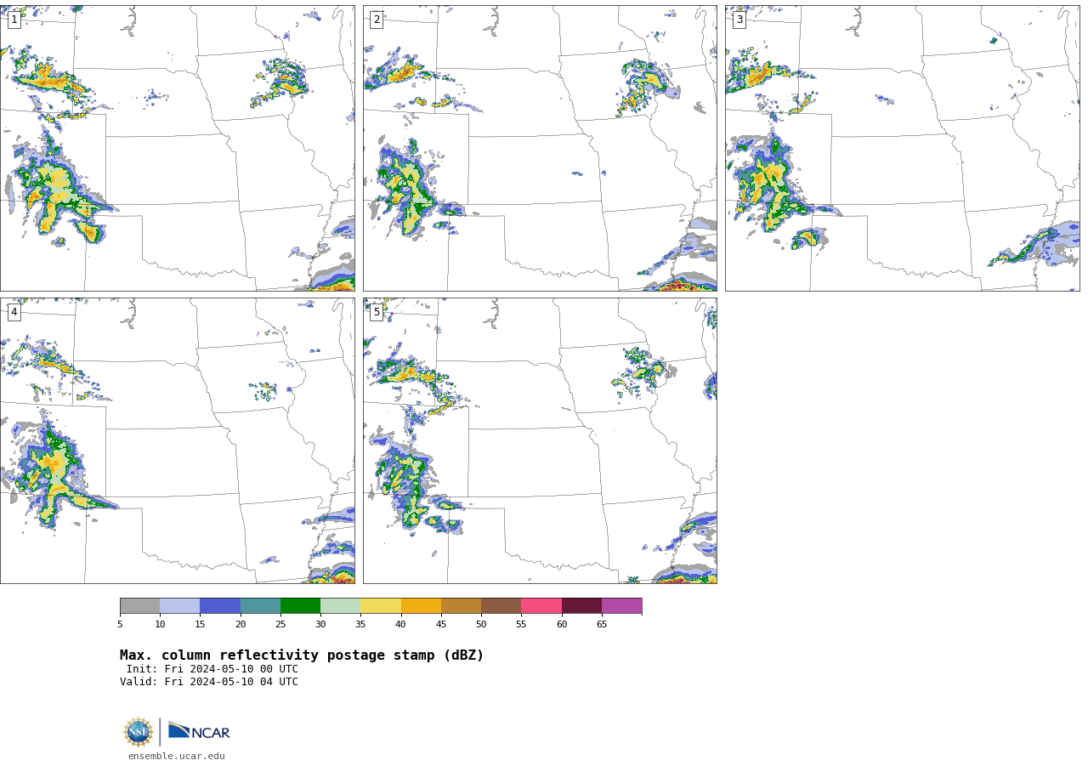Click the Valid: Fri 2024-05-10 04 UTC line
The image size is (1088, 766).
click(x=209, y=682)
